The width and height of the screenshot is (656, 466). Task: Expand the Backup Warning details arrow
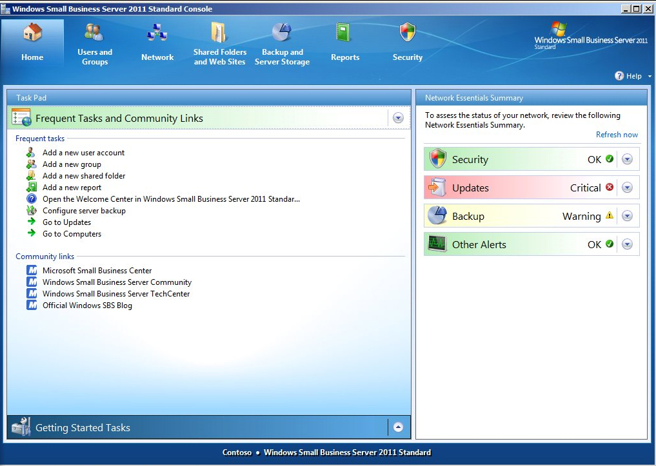[627, 217]
